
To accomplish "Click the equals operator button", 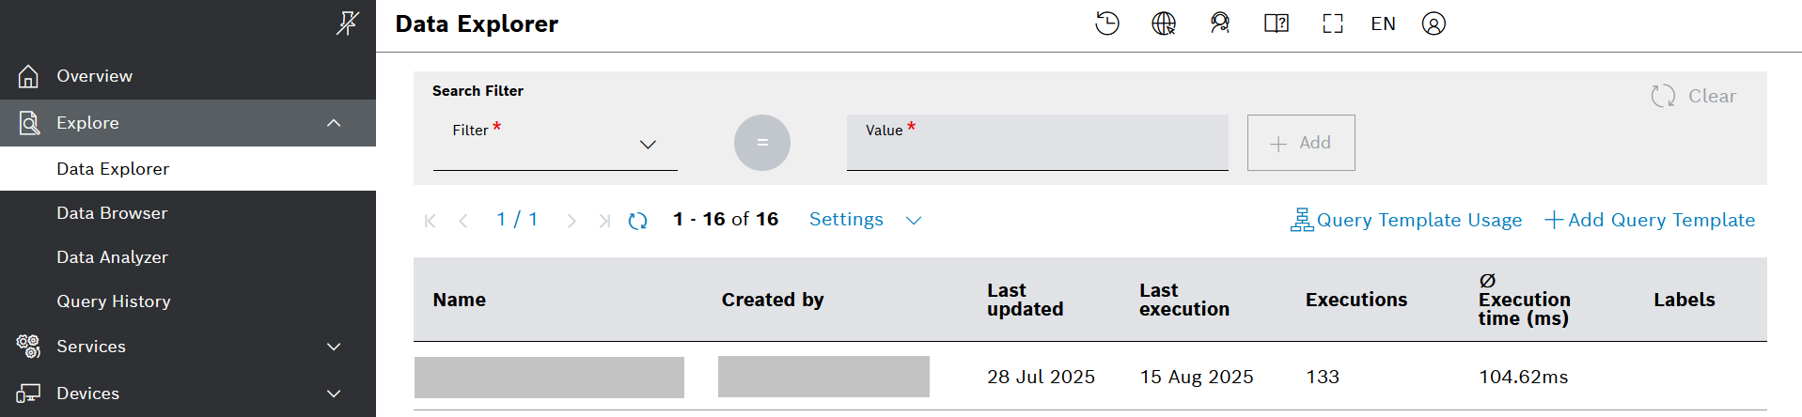I will click(762, 143).
